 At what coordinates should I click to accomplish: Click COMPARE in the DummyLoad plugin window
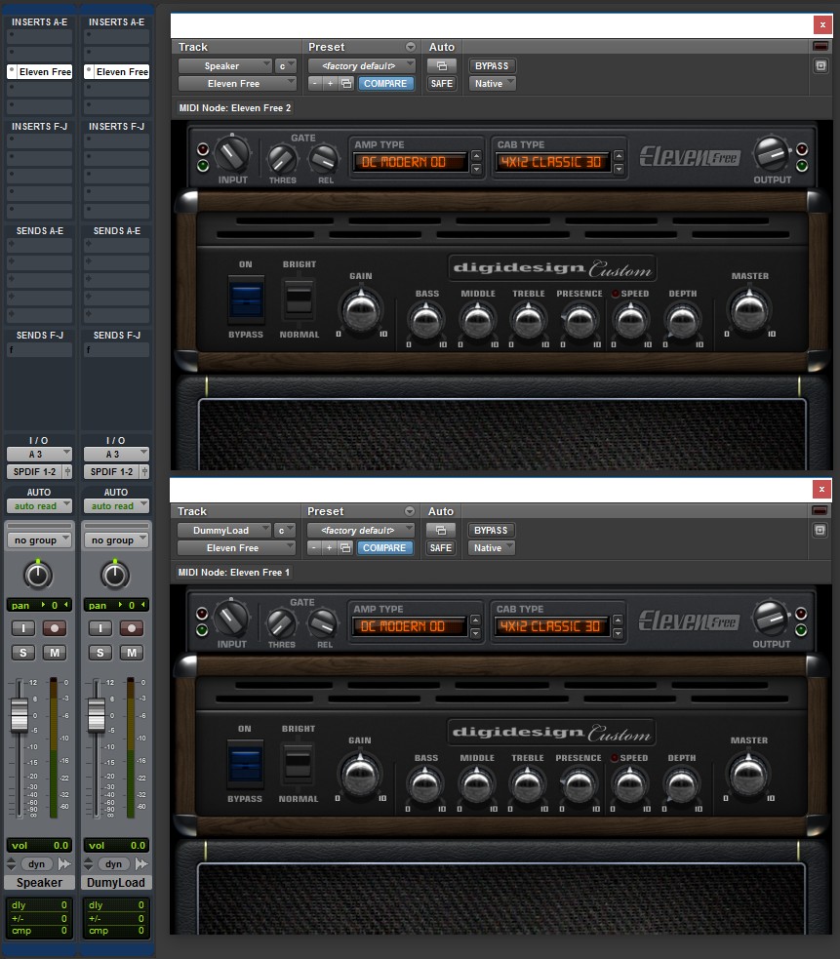pyautogui.click(x=384, y=548)
